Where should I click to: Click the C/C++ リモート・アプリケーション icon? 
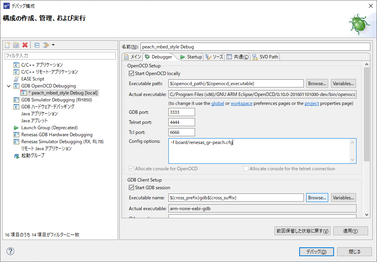16,72
